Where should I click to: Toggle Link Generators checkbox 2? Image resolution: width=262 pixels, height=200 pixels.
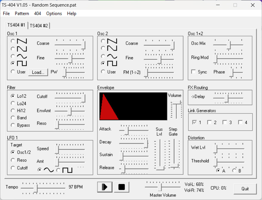pyautogui.click(x=209, y=122)
